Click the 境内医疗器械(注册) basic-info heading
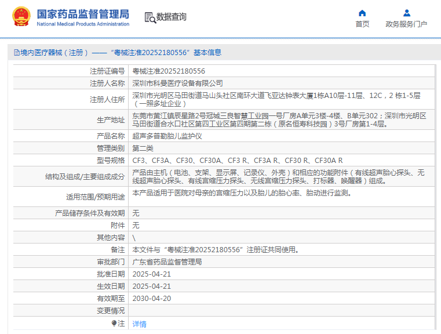Viewport: 441px width, 334px height. tap(118, 53)
